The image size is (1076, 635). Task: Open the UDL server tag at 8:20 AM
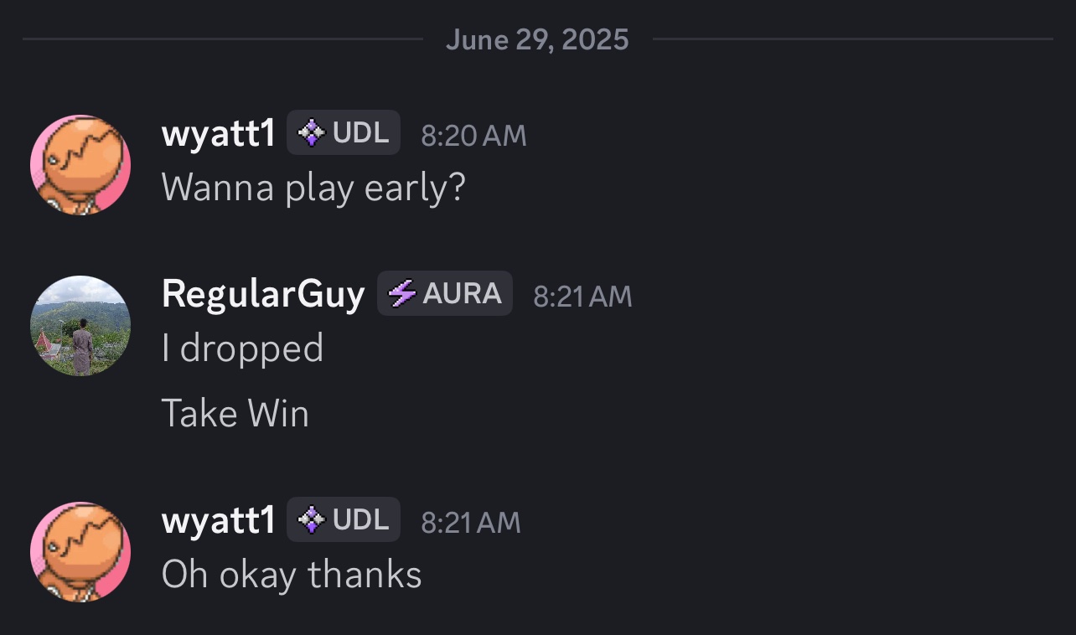pos(344,132)
